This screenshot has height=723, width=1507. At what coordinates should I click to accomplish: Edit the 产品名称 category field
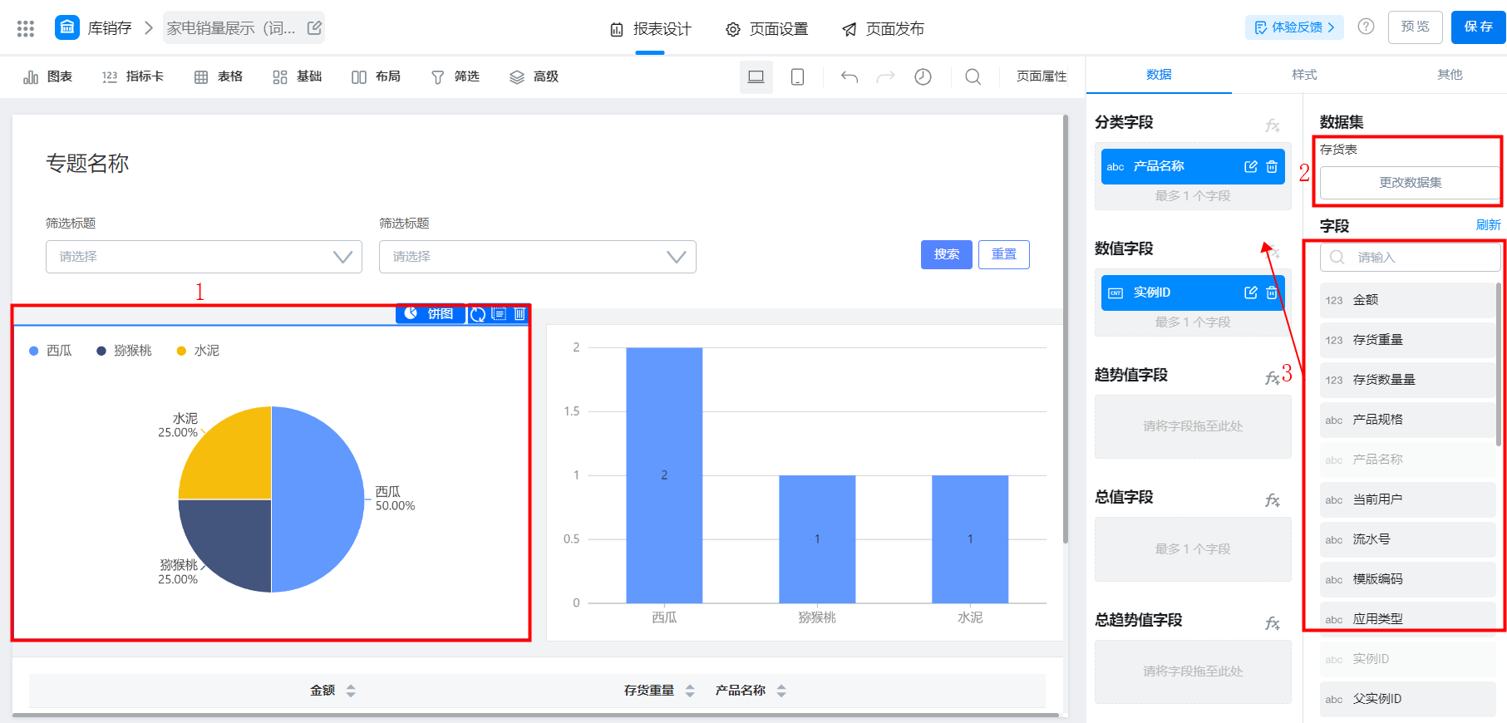click(x=1250, y=166)
